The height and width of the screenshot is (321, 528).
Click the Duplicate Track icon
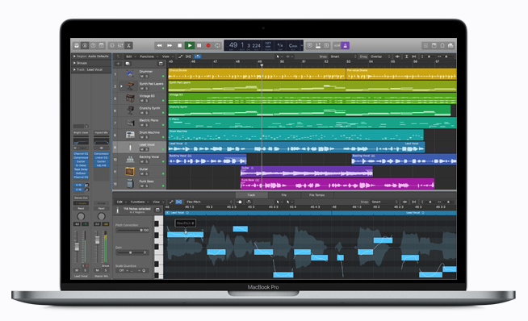tap(128, 64)
